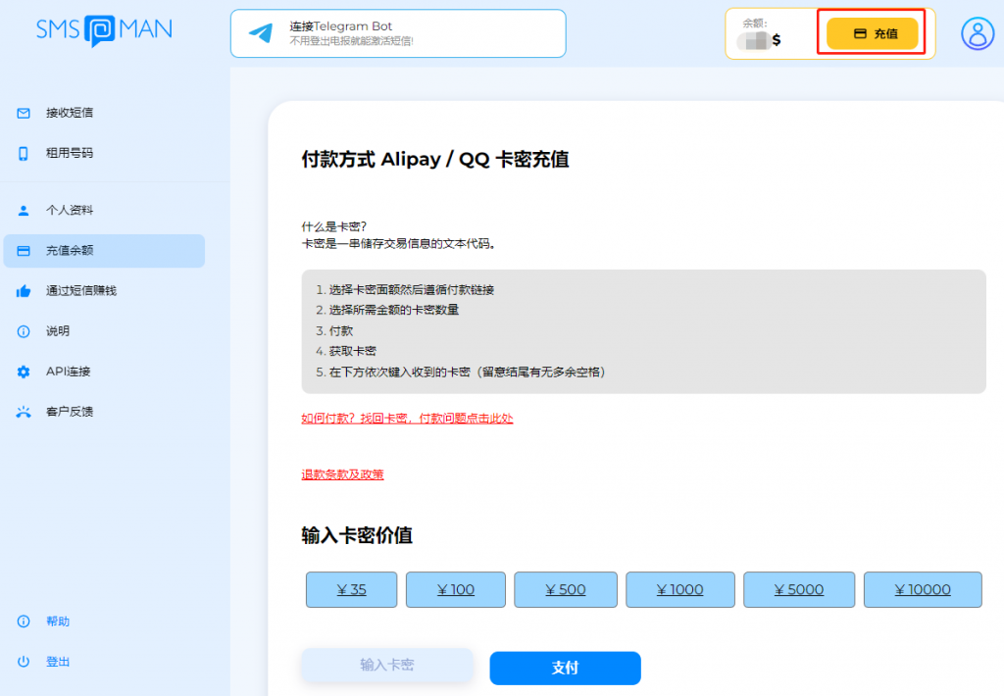This screenshot has width=1004, height=696.
Task: Click the 连接Telegram Bot banner
Action: 398,33
